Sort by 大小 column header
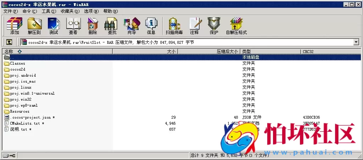 point(145,52)
